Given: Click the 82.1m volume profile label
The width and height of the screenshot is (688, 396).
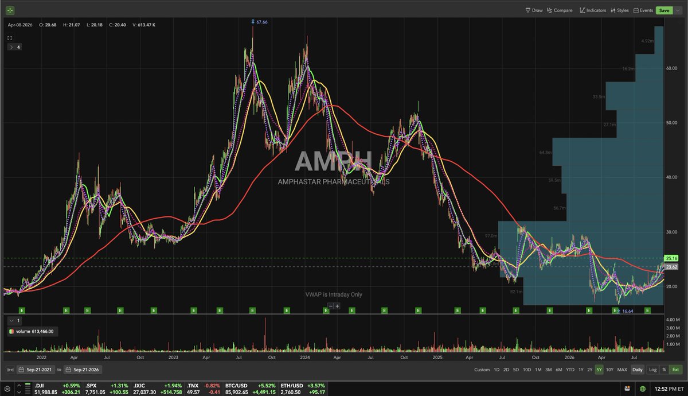Looking at the screenshot, I should tap(515, 292).
